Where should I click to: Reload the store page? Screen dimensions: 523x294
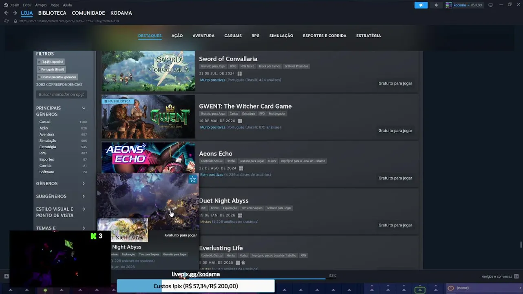click(7, 21)
